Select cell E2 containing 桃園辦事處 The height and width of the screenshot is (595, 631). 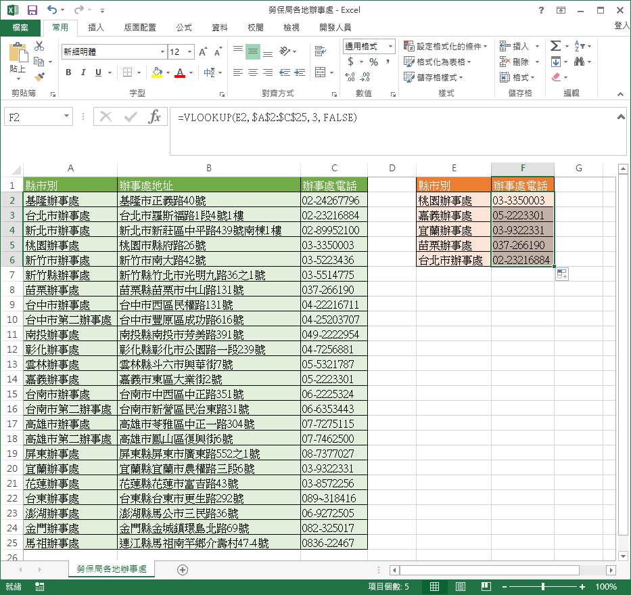[453, 200]
